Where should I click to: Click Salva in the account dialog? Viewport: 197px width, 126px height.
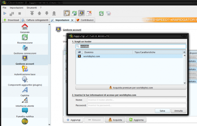coord(162,111)
